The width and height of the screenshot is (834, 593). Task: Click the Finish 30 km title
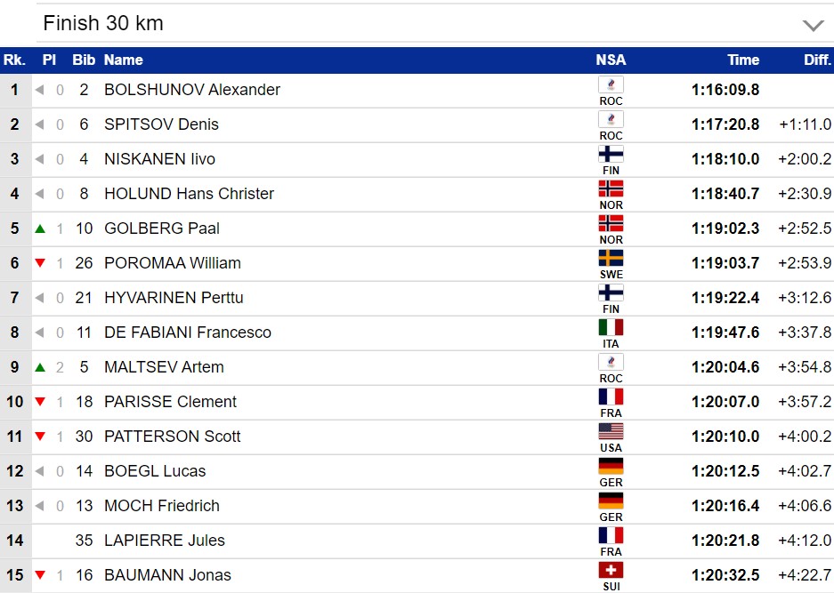pyautogui.click(x=103, y=24)
